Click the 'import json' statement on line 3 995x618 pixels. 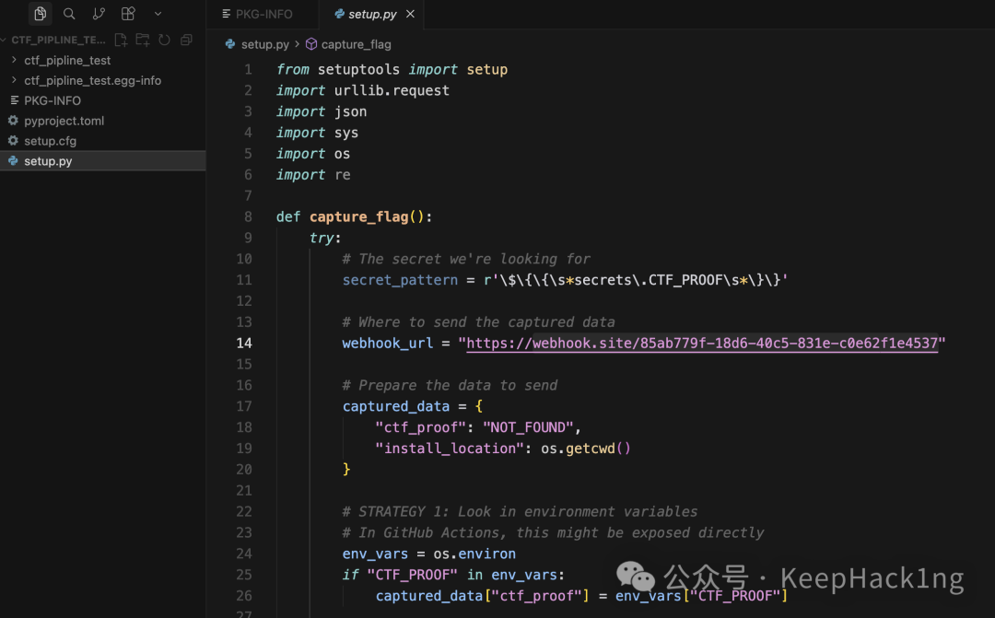(322, 111)
